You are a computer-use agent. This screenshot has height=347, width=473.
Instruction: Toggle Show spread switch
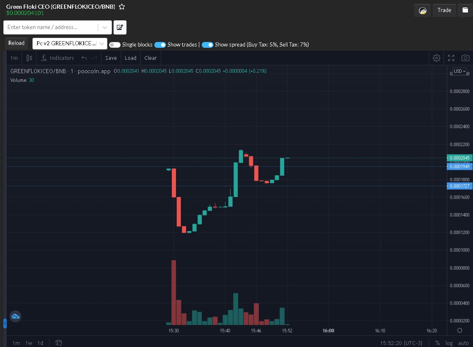208,45
